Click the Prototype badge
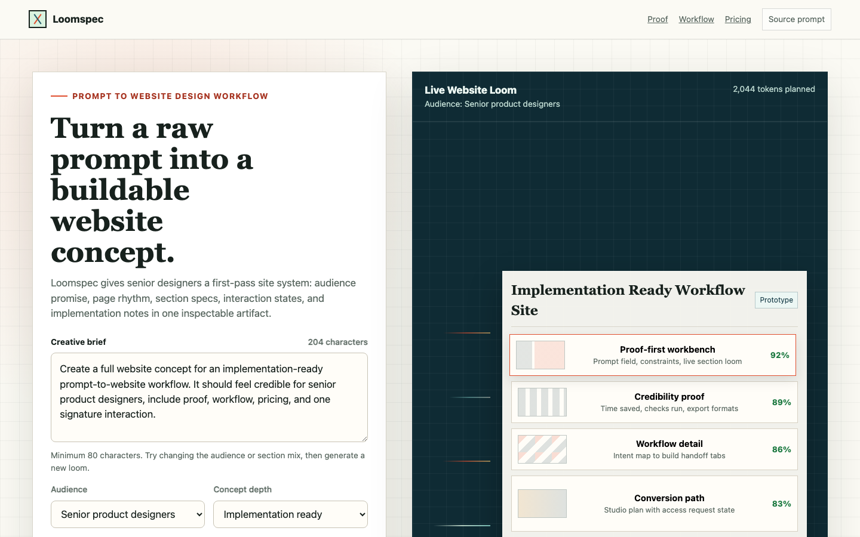 [776, 300]
